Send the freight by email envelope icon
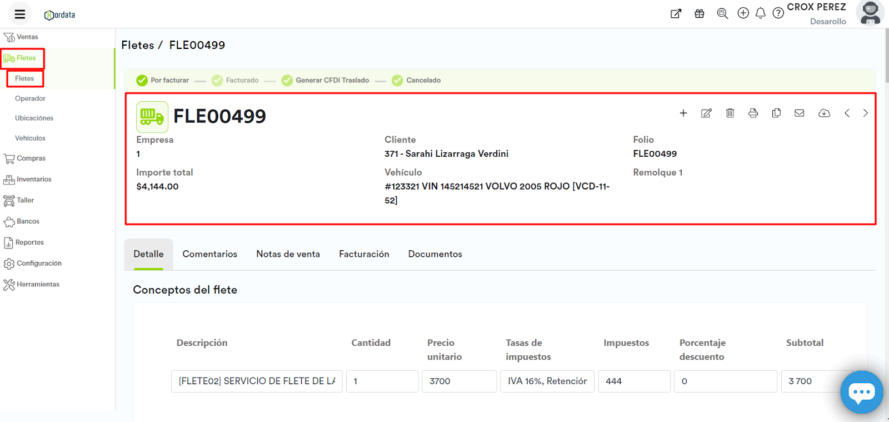The image size is (889, 422). pos(800,113)
